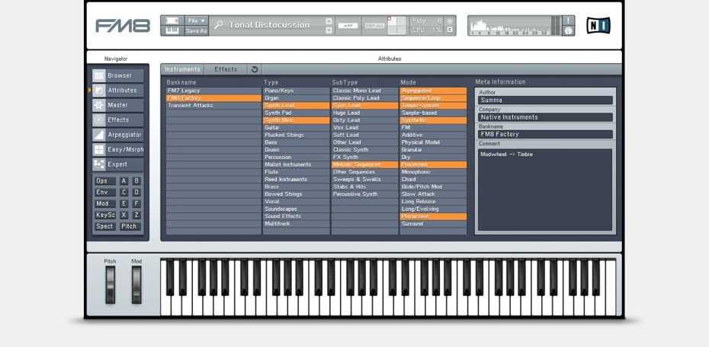Switch to the Instruments tab
This screenshot has height=347, width=709.
(x=182, y=69)
